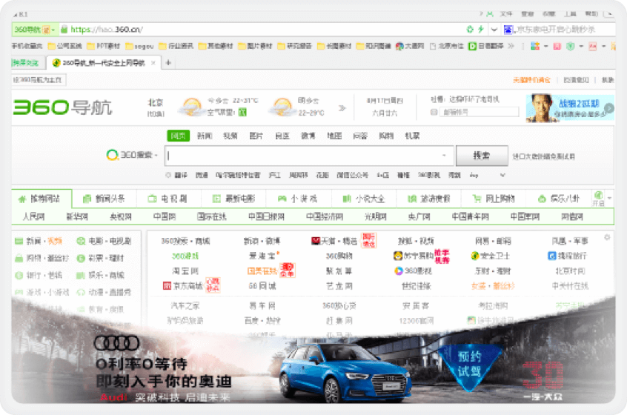Open the 图片素材 bookmark folder
This screenshot has width=627, height=415.
(255, 47)
